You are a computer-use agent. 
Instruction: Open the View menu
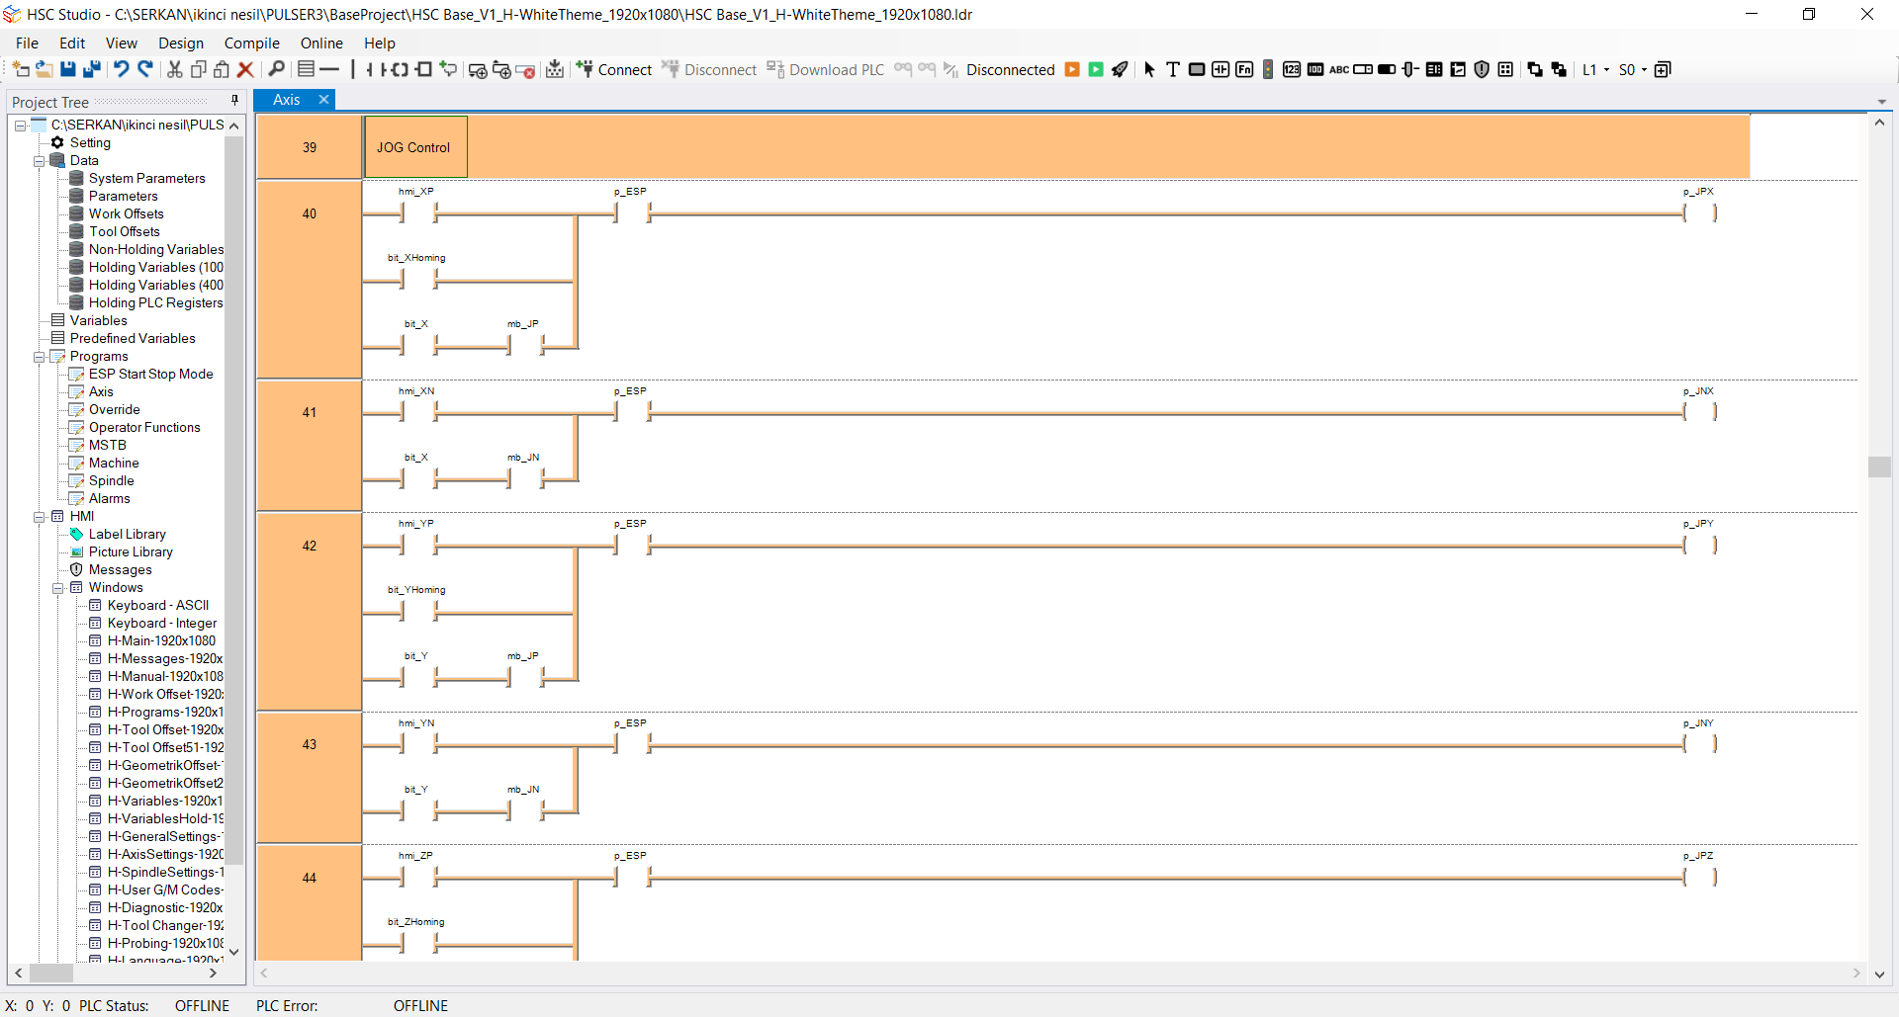tap(122, 42)
